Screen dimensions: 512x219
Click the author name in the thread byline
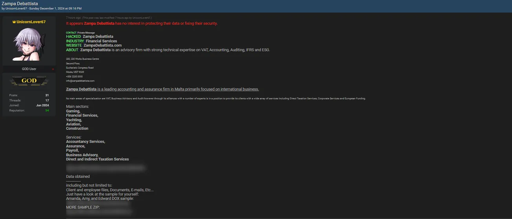click(x=16, y=8)
